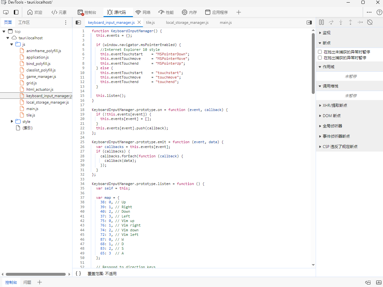
Task: Collapse the debugger sidebar icon
Action: (309, 23)
